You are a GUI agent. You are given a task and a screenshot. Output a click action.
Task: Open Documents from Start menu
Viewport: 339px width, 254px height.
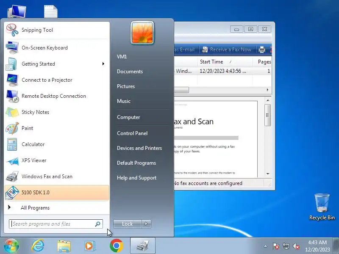pos(130,72)
